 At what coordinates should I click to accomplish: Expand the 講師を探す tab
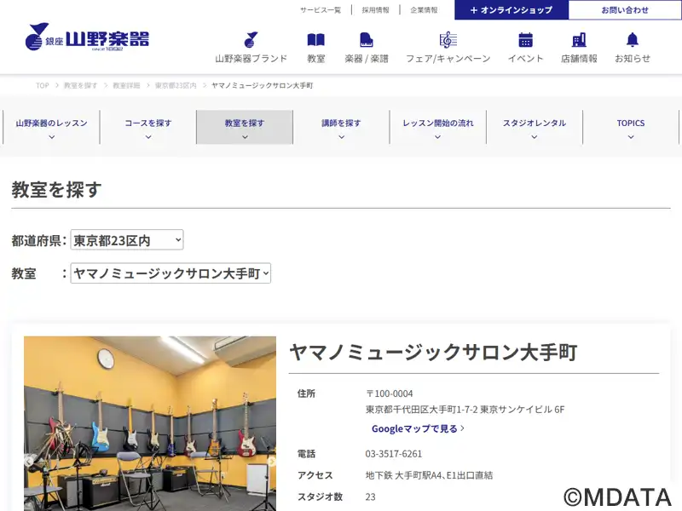click(x=342, y=127)
